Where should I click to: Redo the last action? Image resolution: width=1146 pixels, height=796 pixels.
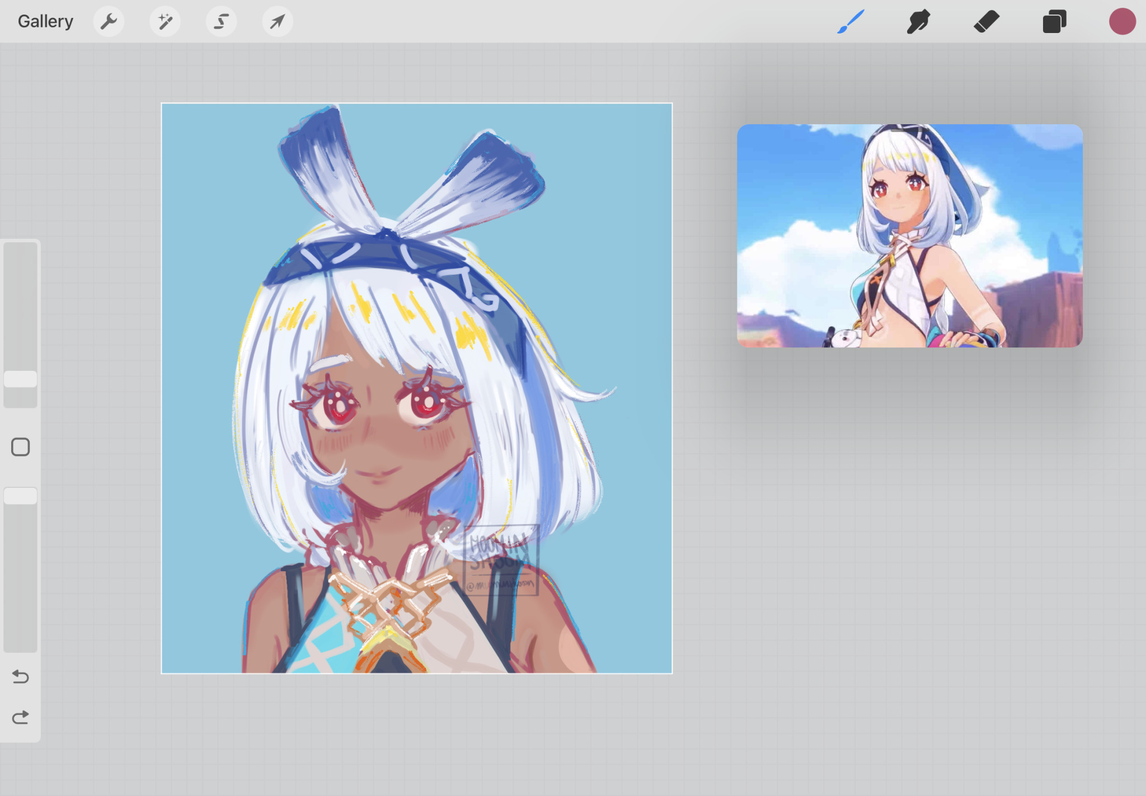click(21, 717)
